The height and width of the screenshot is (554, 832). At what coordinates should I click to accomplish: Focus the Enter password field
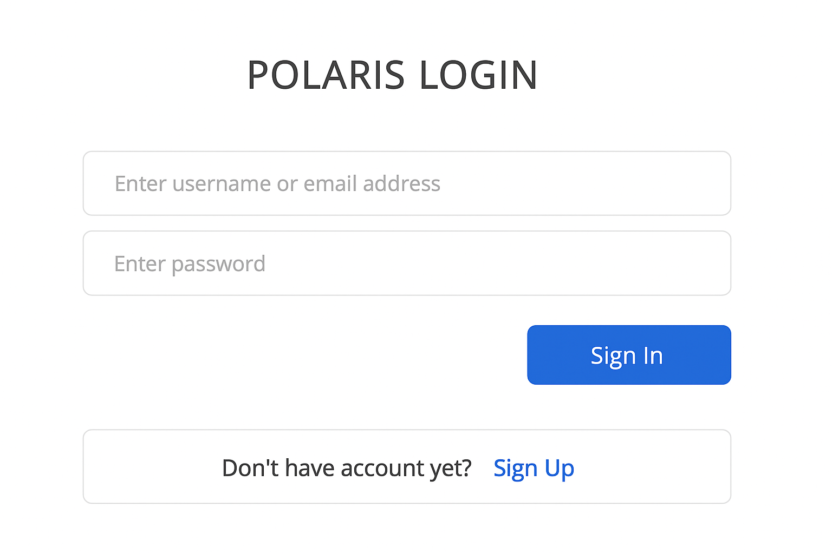(x=406, y=263)
